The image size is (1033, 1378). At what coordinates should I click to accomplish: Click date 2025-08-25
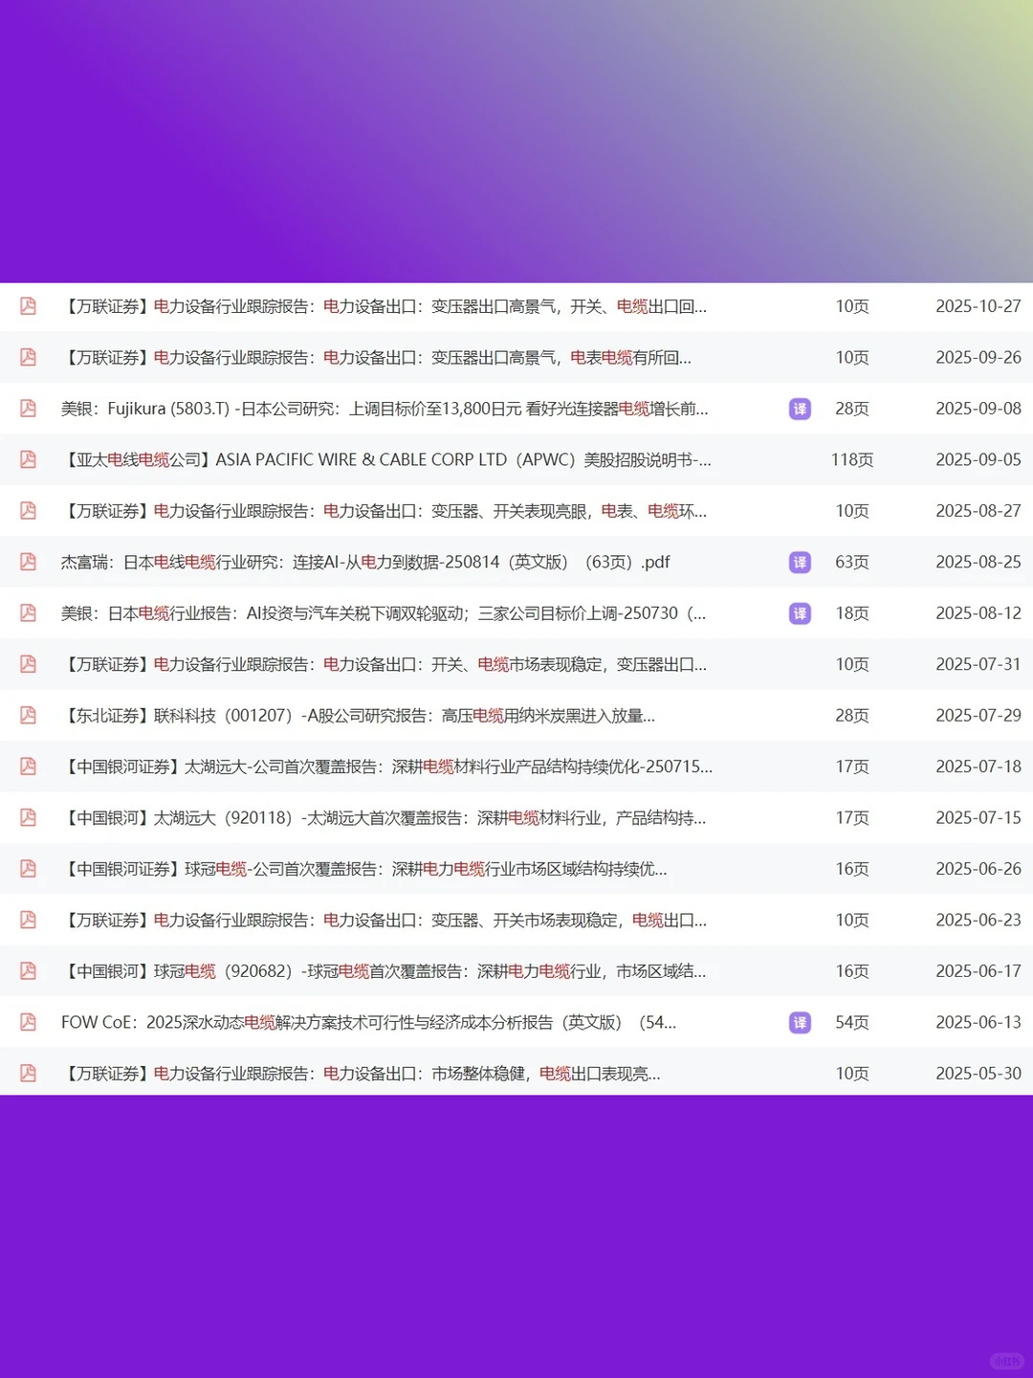coord(978,562)
